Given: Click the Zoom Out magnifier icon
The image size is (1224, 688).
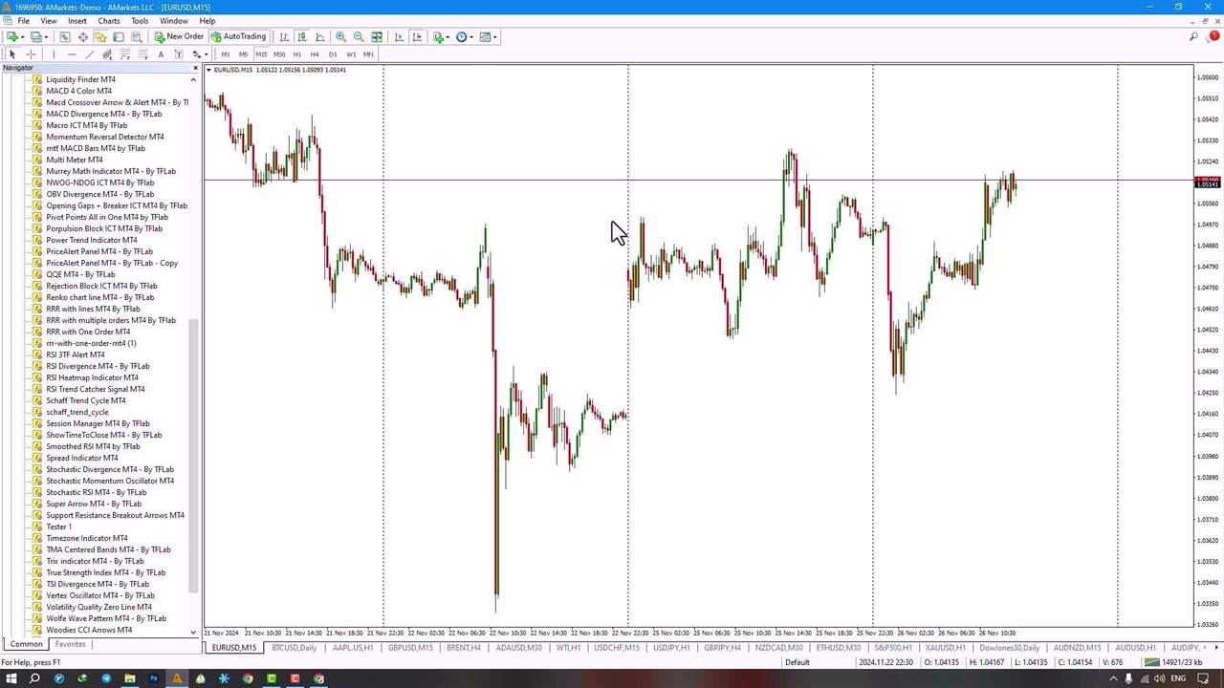Looking at the screenshot, I should (x=359, y=37).
